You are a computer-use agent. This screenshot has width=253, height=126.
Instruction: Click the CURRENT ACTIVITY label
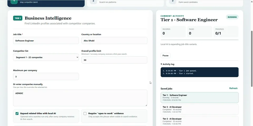point(172,16)
